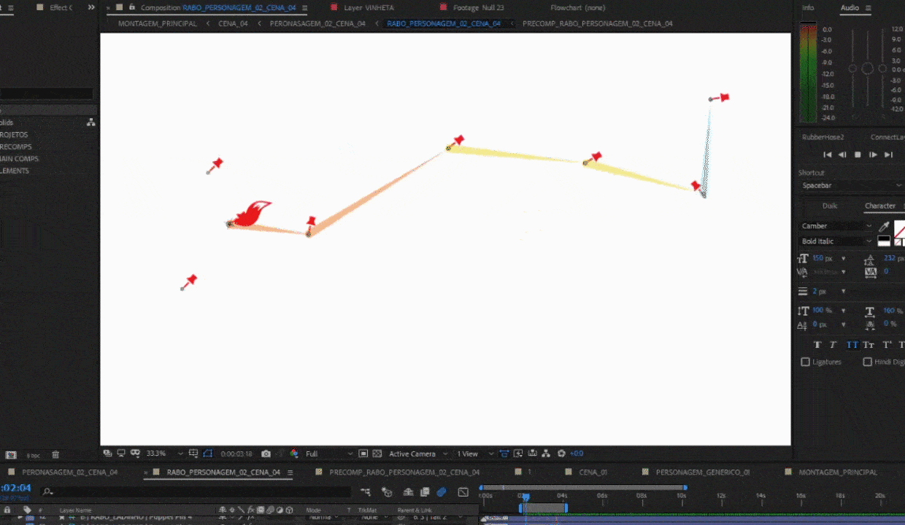Click Timeline button in viewer footer

(533, 454)
